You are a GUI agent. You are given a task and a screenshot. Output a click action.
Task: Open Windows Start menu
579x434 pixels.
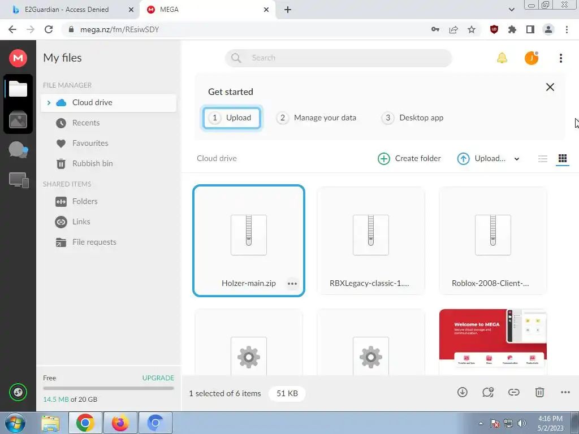pos(15,423)
